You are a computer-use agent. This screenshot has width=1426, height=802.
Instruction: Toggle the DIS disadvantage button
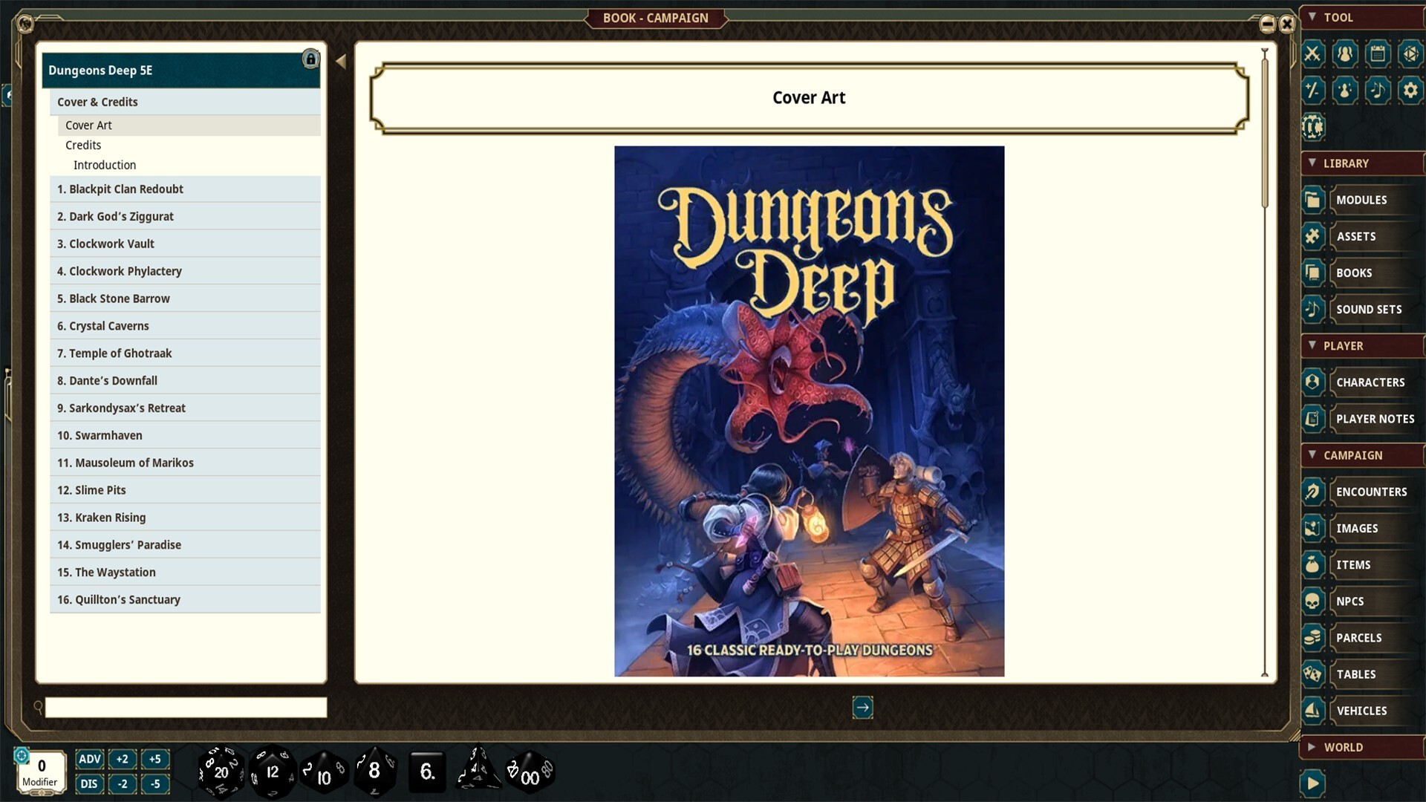tap(90, 783)
